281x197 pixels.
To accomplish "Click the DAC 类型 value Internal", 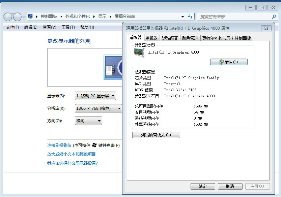I will click(172, 84).
